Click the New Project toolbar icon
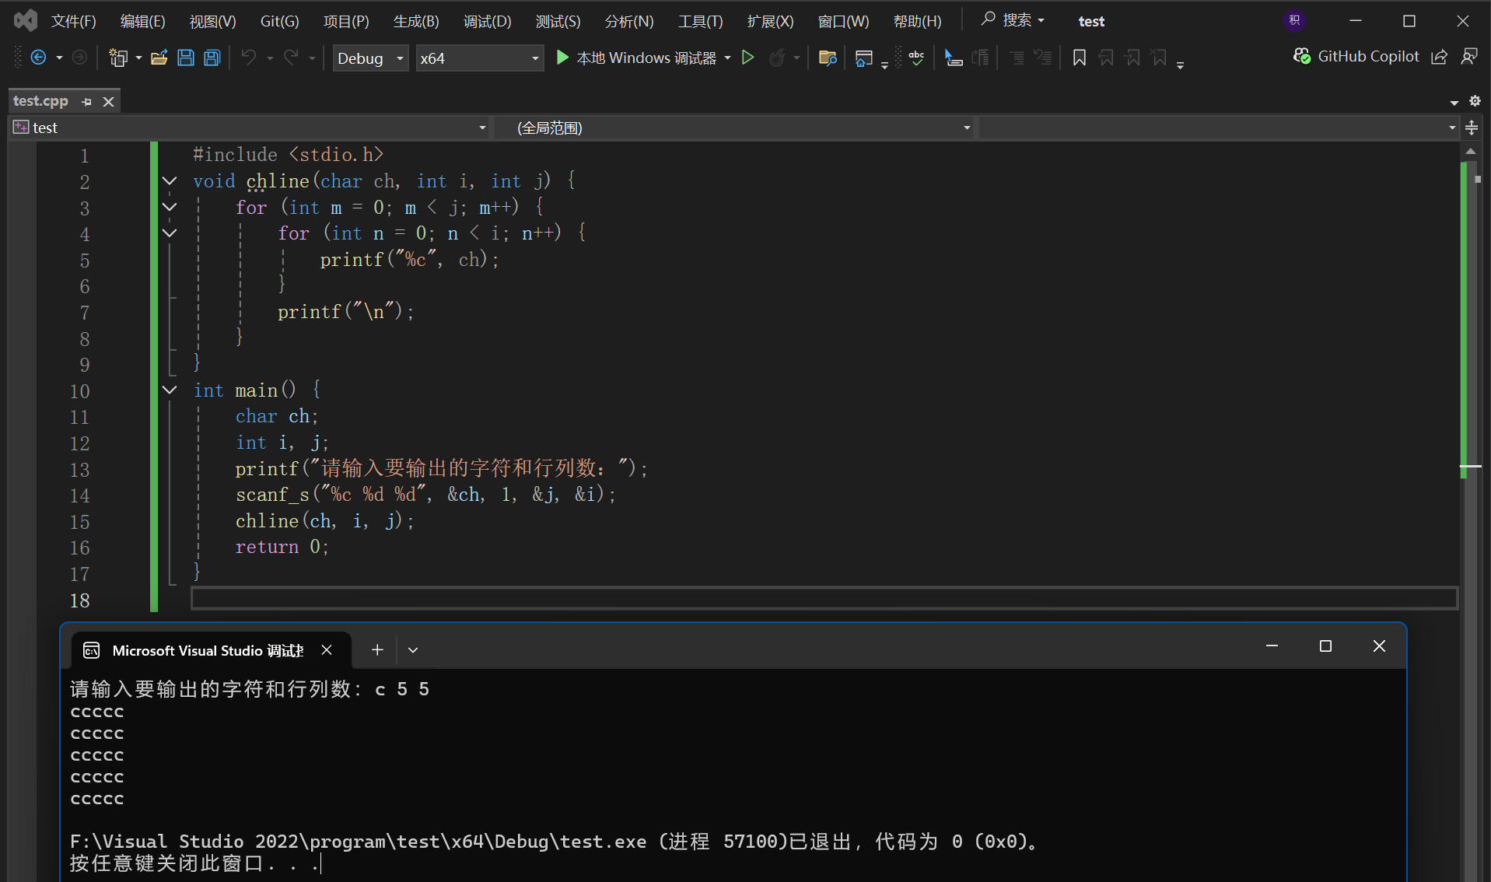Viewport: 1491px width, 882px height. pyautogui.click(x=118, y=58)
